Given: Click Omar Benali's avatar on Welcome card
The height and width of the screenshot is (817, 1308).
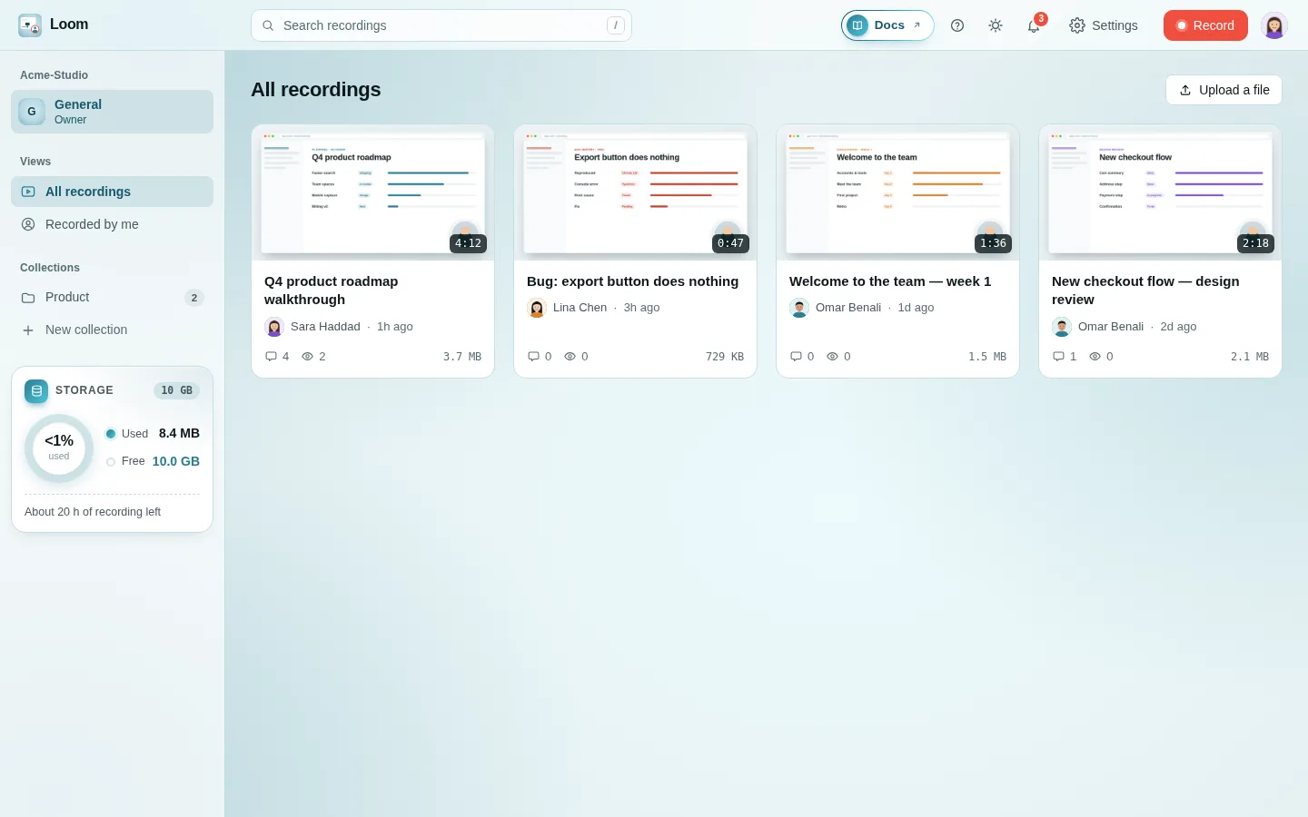Looking at the screenshot, I should [799, 308].
